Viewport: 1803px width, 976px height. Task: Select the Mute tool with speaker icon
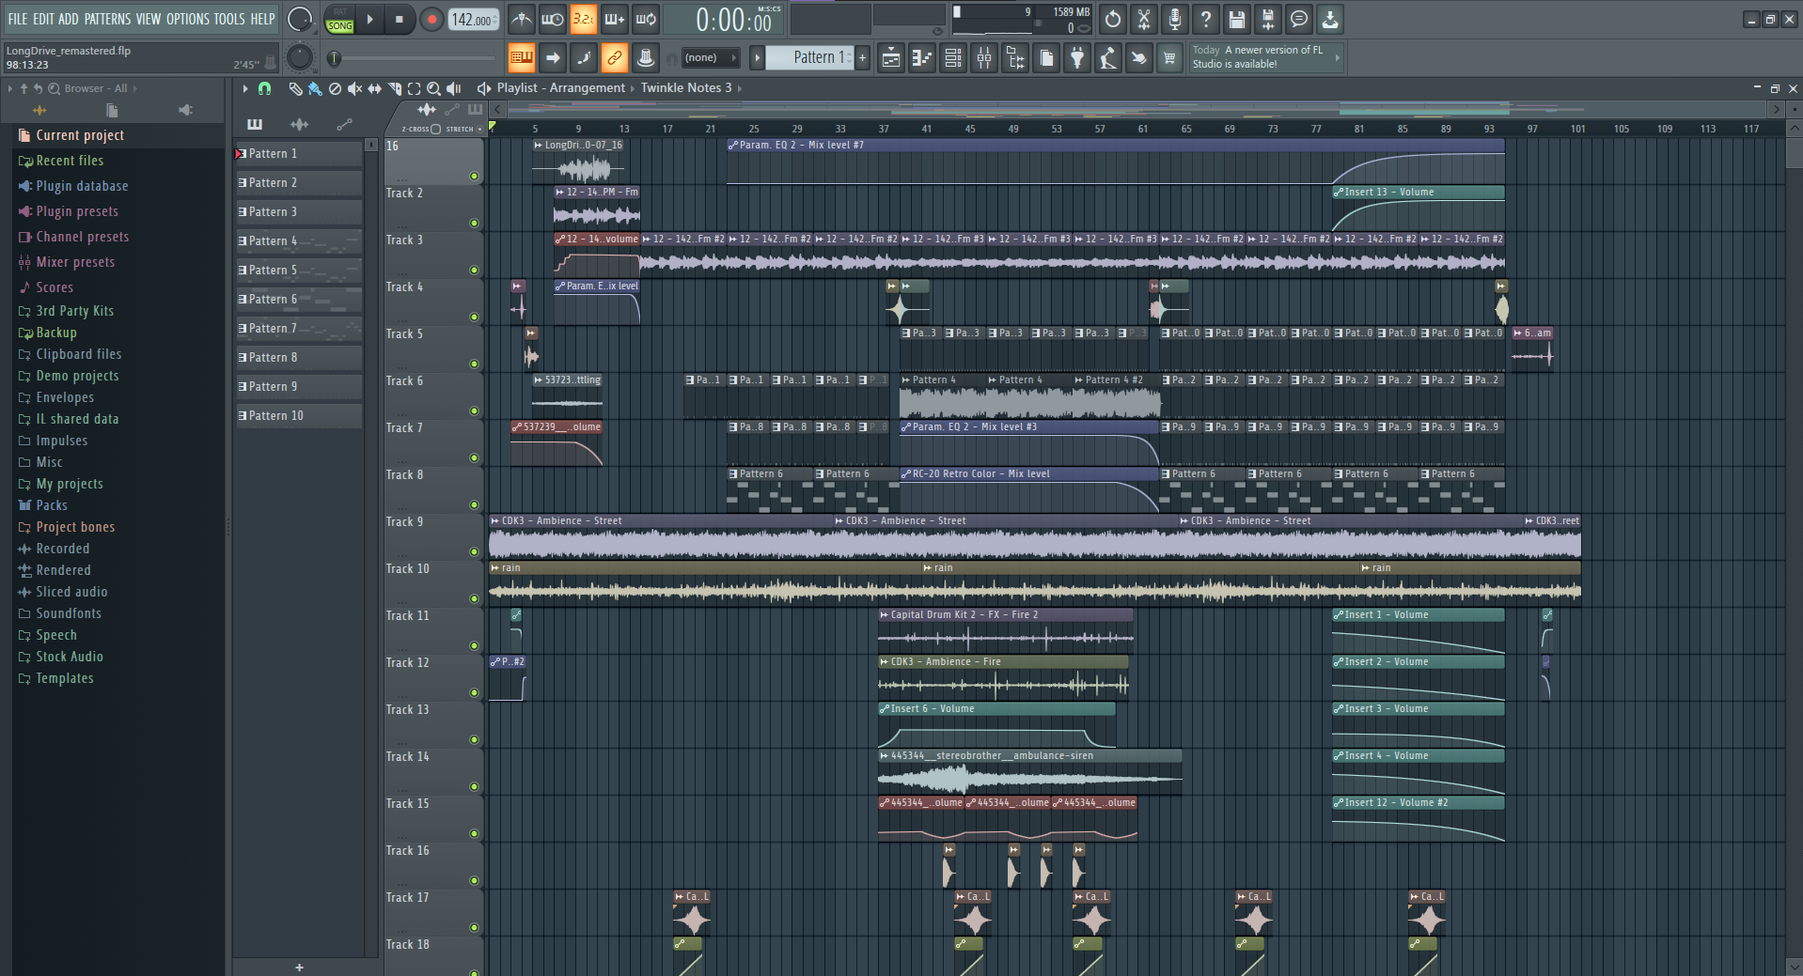click(x=354, y=88)
